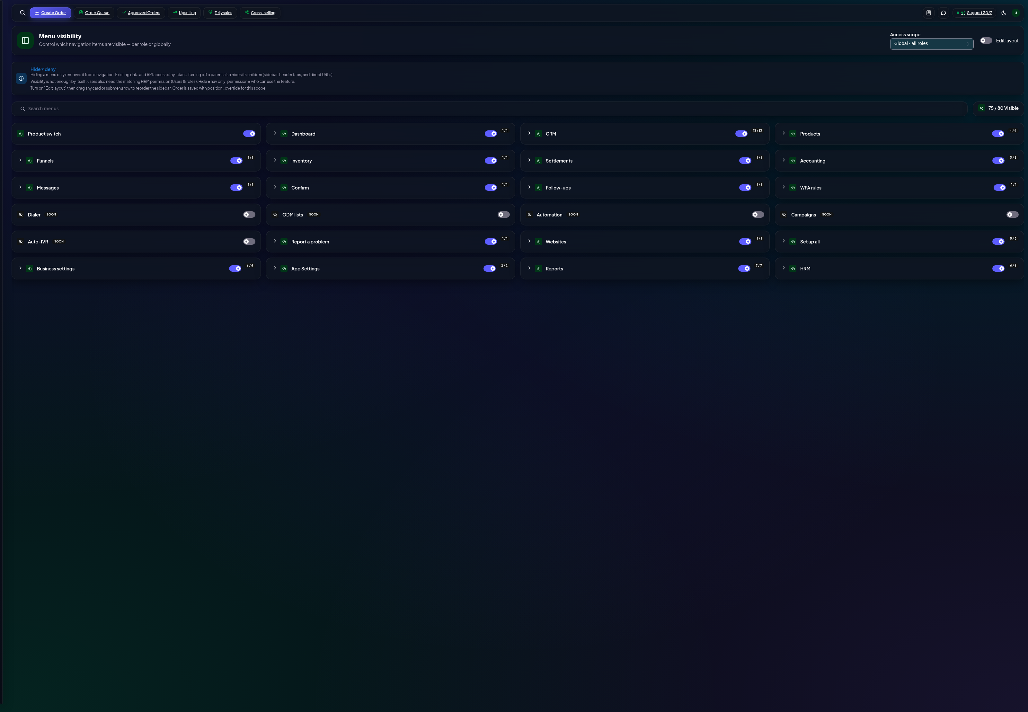Turn off the Websites menu toggle
Image resolution: width=1028 pixels, height=712 pixels.
pos(745,242)
